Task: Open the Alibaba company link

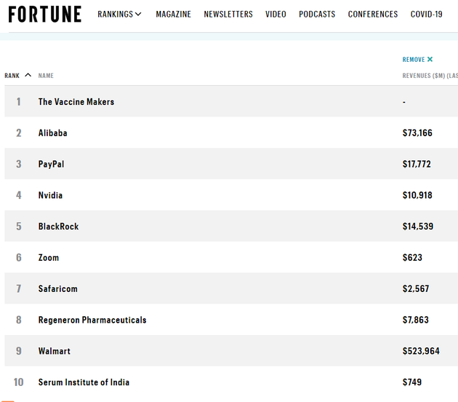Action: [x=53, y=133]
